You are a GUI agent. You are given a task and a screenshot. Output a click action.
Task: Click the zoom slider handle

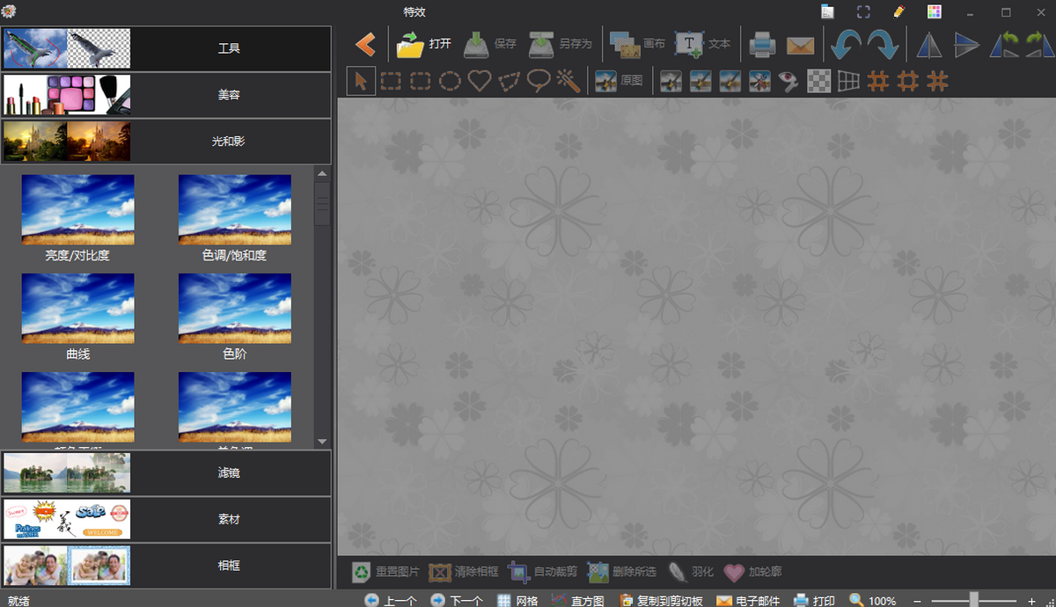(x=974, y=600)
